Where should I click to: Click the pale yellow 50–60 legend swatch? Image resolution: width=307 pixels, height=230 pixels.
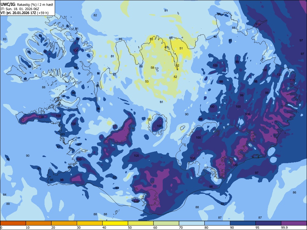coord(141,223)
